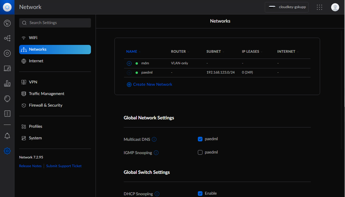Click the Search Settings field

[x=55, y=23]
